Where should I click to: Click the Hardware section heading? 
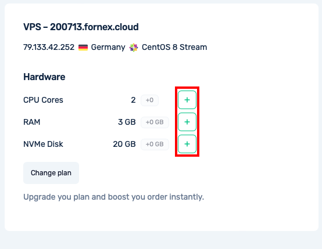coord(44,77)
